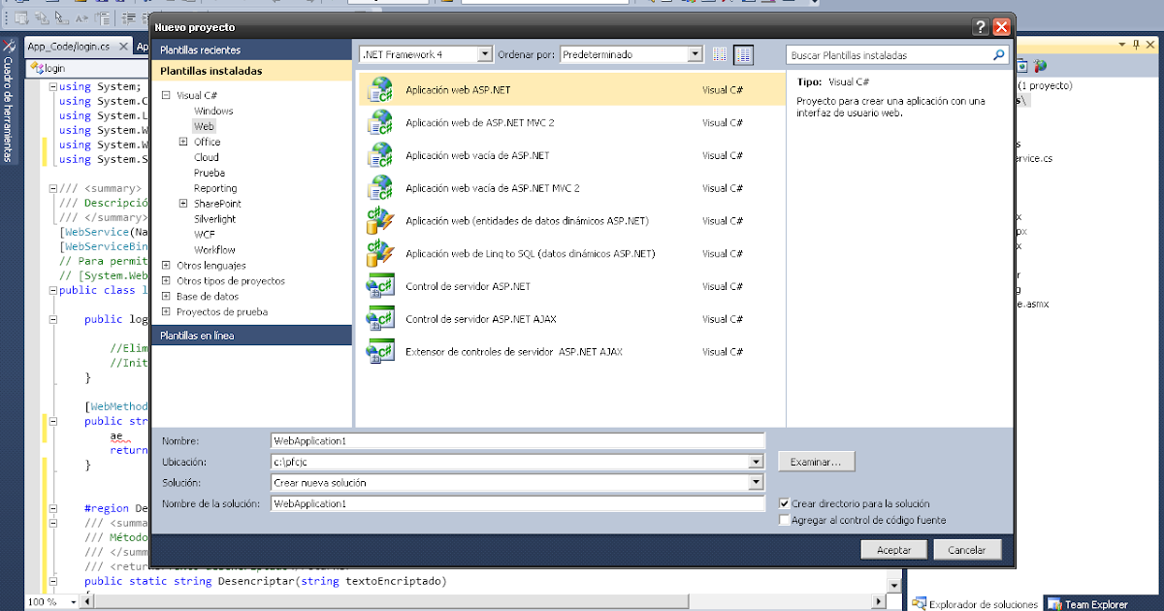Select the Cloud category
The height and width of the screenshot is (611, 1164).
pyautogui.click(x=206, y=157)
